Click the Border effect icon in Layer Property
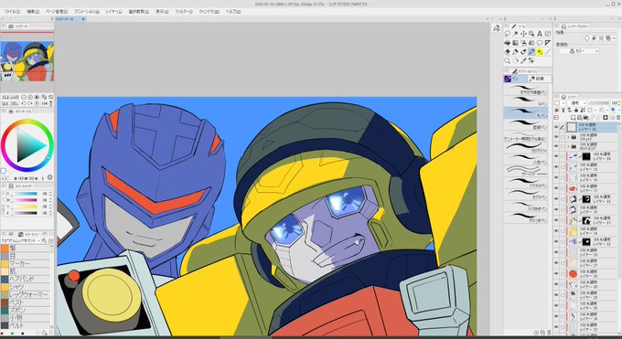 (587, 38)
